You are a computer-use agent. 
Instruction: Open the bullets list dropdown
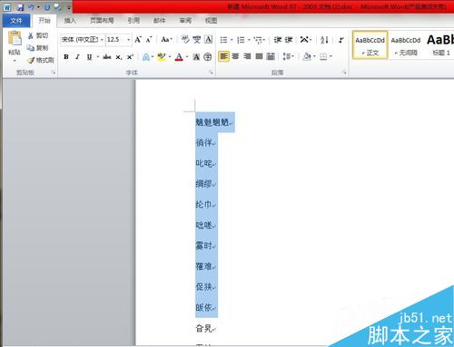coord(232,40)
